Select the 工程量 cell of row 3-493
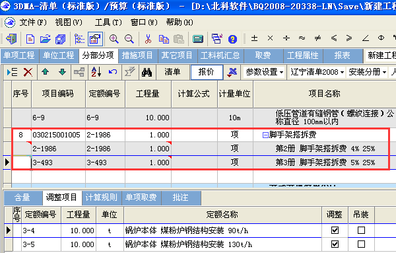Viewport: 396px width, 253px height. [x=148, y=163]
